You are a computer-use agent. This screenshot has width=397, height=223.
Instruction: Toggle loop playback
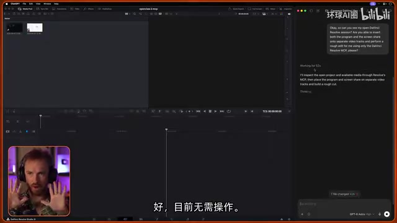[229, 111]
